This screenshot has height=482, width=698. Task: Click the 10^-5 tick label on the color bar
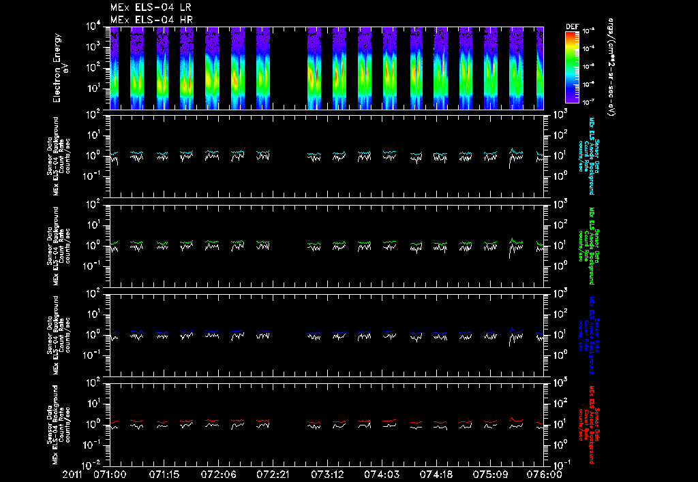coord(588,67)
